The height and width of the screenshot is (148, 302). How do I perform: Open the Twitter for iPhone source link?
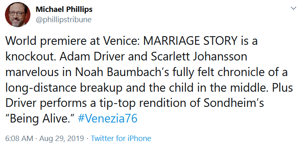[x=121, y=139]
